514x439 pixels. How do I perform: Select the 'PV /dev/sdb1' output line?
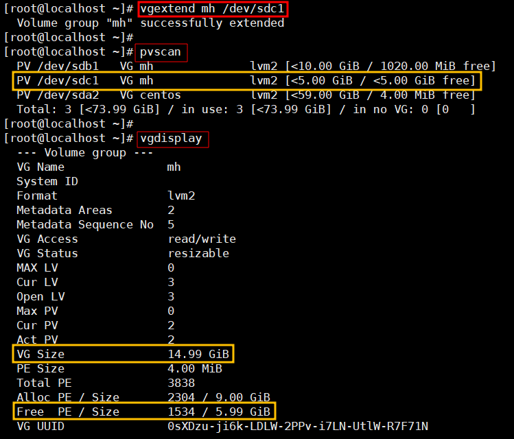pos(256,66)
